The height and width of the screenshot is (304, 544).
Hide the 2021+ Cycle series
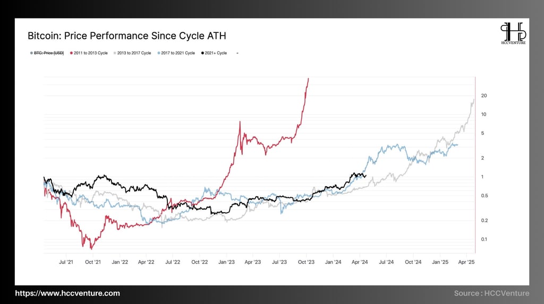point(214,53)
